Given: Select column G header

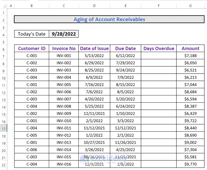Looking at the screenshot, I should tap(190, 6).
